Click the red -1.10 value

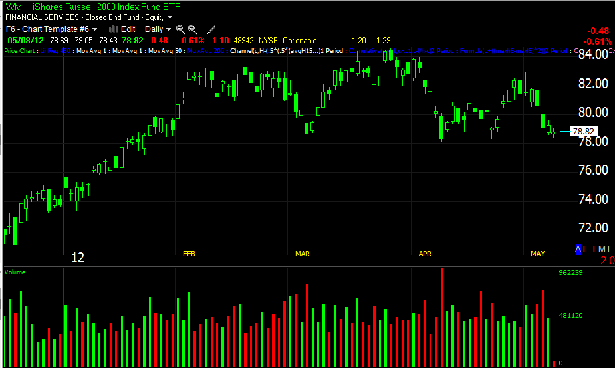point(219,41)
